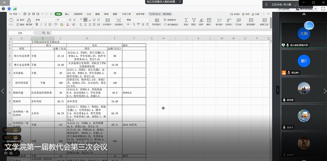327x161 pixels.
Task: Click the 协作 (Collaborate) button
Action: pos(246,14)
